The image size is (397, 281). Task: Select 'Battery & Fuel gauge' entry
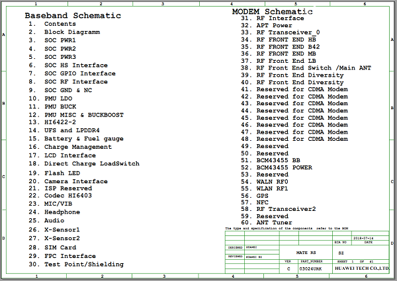pyautogui.click(x=83, y=139)
